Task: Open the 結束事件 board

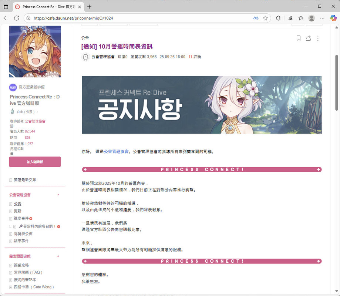Action: pos(21,241)
